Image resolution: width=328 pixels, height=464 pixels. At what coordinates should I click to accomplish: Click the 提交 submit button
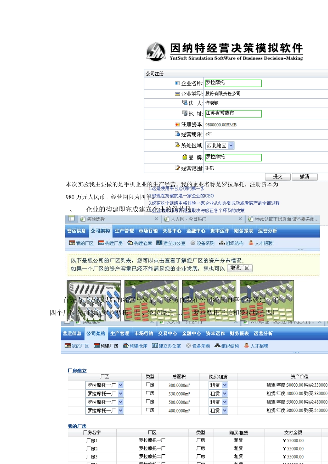click(278, 177)
